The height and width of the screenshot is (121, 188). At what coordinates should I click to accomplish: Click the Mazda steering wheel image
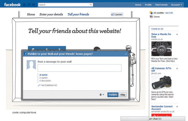click(x=161, y=49)
